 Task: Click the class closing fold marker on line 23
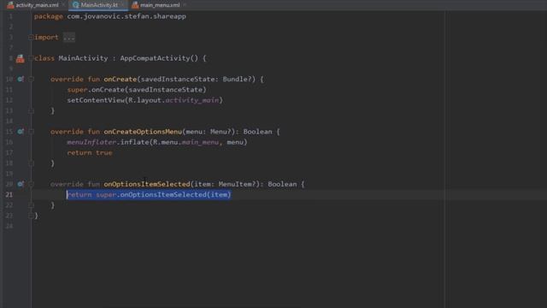[31, 216]
